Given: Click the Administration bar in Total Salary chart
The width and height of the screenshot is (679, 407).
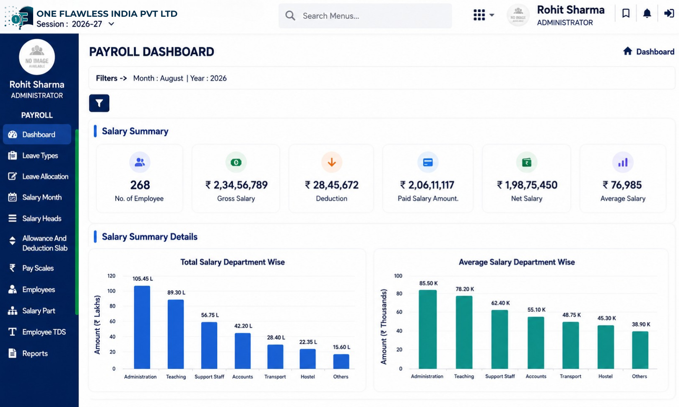Looking at the screenshot, I should coord(142,327).
